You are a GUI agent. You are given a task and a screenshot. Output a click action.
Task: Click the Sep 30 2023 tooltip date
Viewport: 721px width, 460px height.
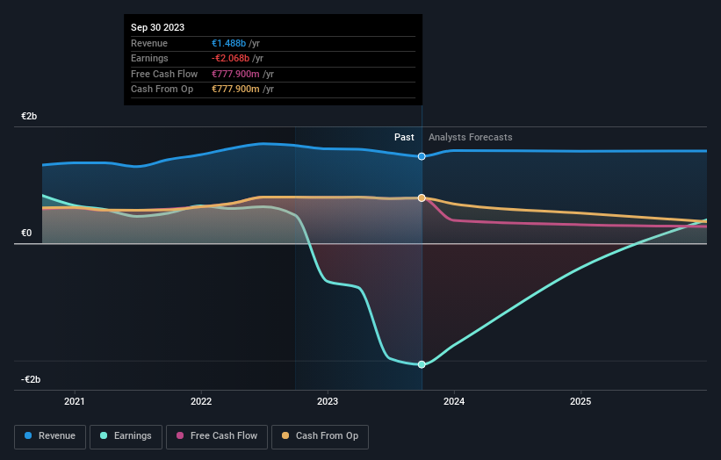point(158,27)
